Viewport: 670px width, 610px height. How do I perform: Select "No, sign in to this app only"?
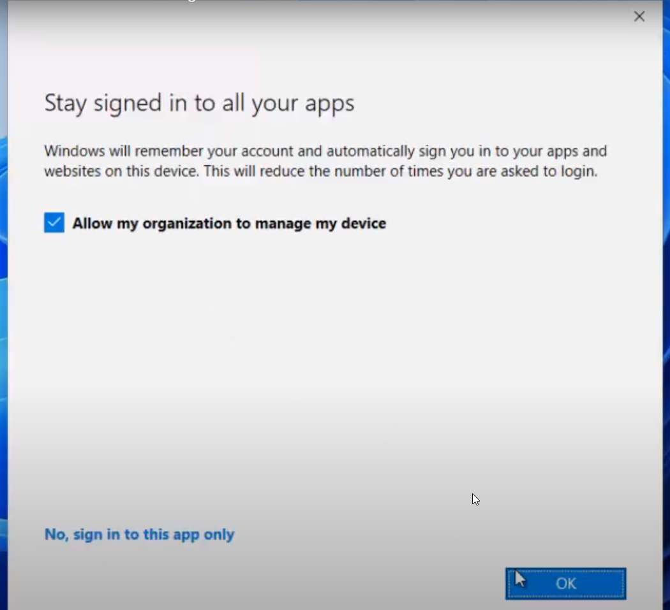[x=139, y=534]
